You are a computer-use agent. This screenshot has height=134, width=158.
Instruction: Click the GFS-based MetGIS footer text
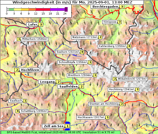click(61, 132)
